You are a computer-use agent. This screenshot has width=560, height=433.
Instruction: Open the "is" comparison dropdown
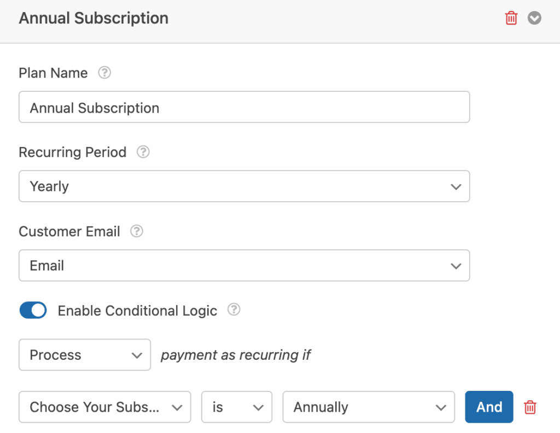pyautogui.click(x=236, y=407)
